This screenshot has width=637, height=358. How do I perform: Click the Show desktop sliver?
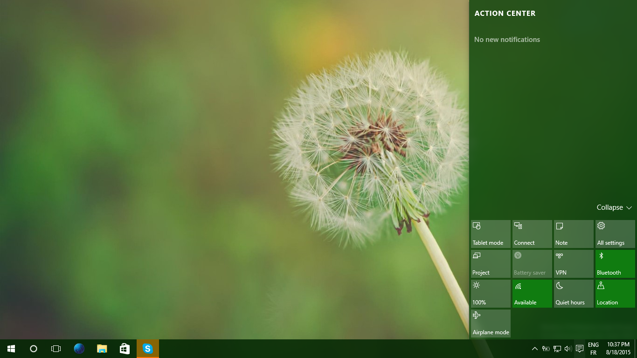636,349
